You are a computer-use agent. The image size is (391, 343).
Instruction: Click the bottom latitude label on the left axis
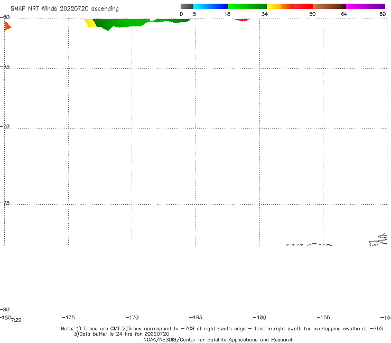[5, 309]
